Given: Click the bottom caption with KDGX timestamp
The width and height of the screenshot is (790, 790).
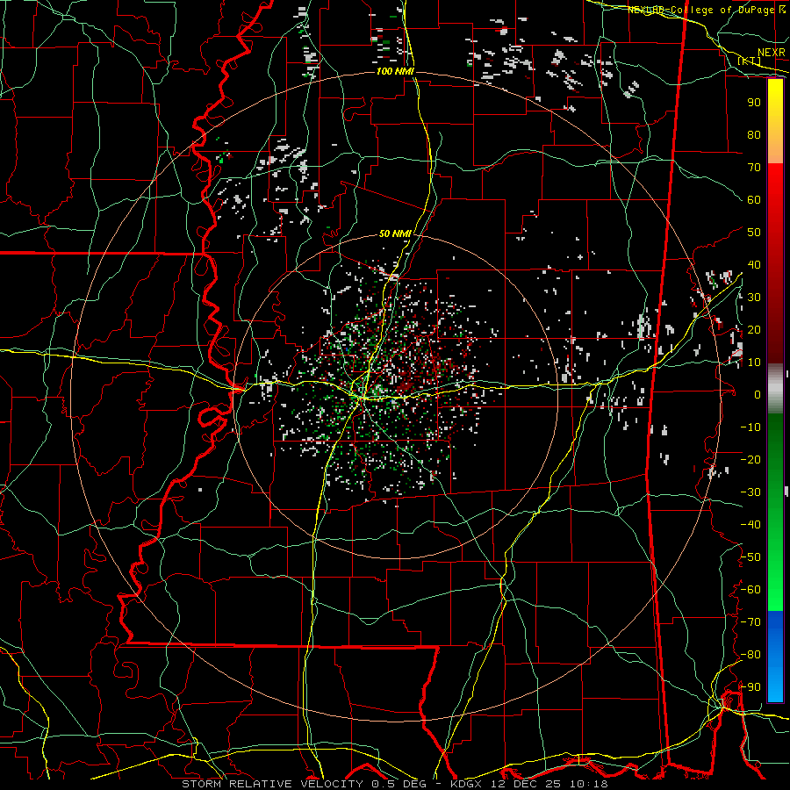Looking at the screenshot, I should (395, 784).
